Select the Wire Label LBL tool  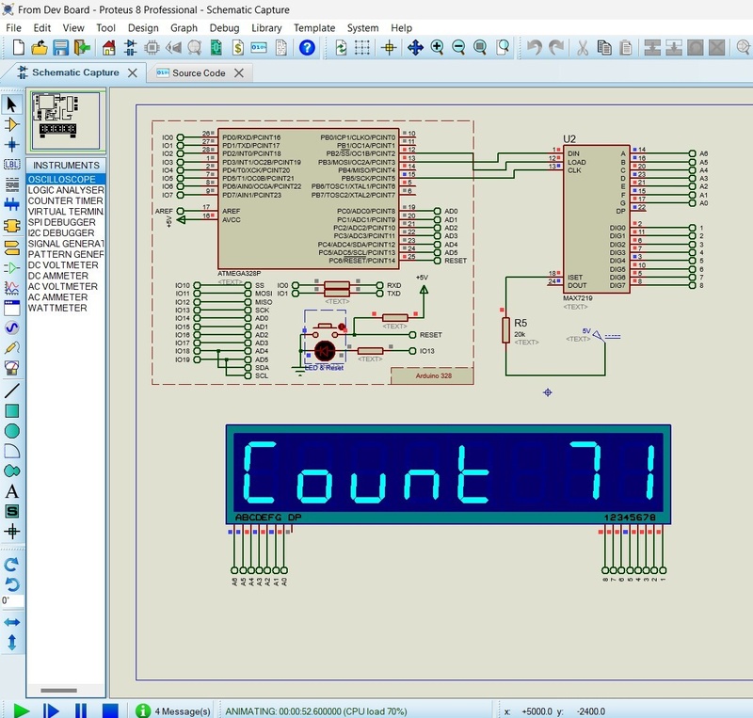[x=12, y=165]
